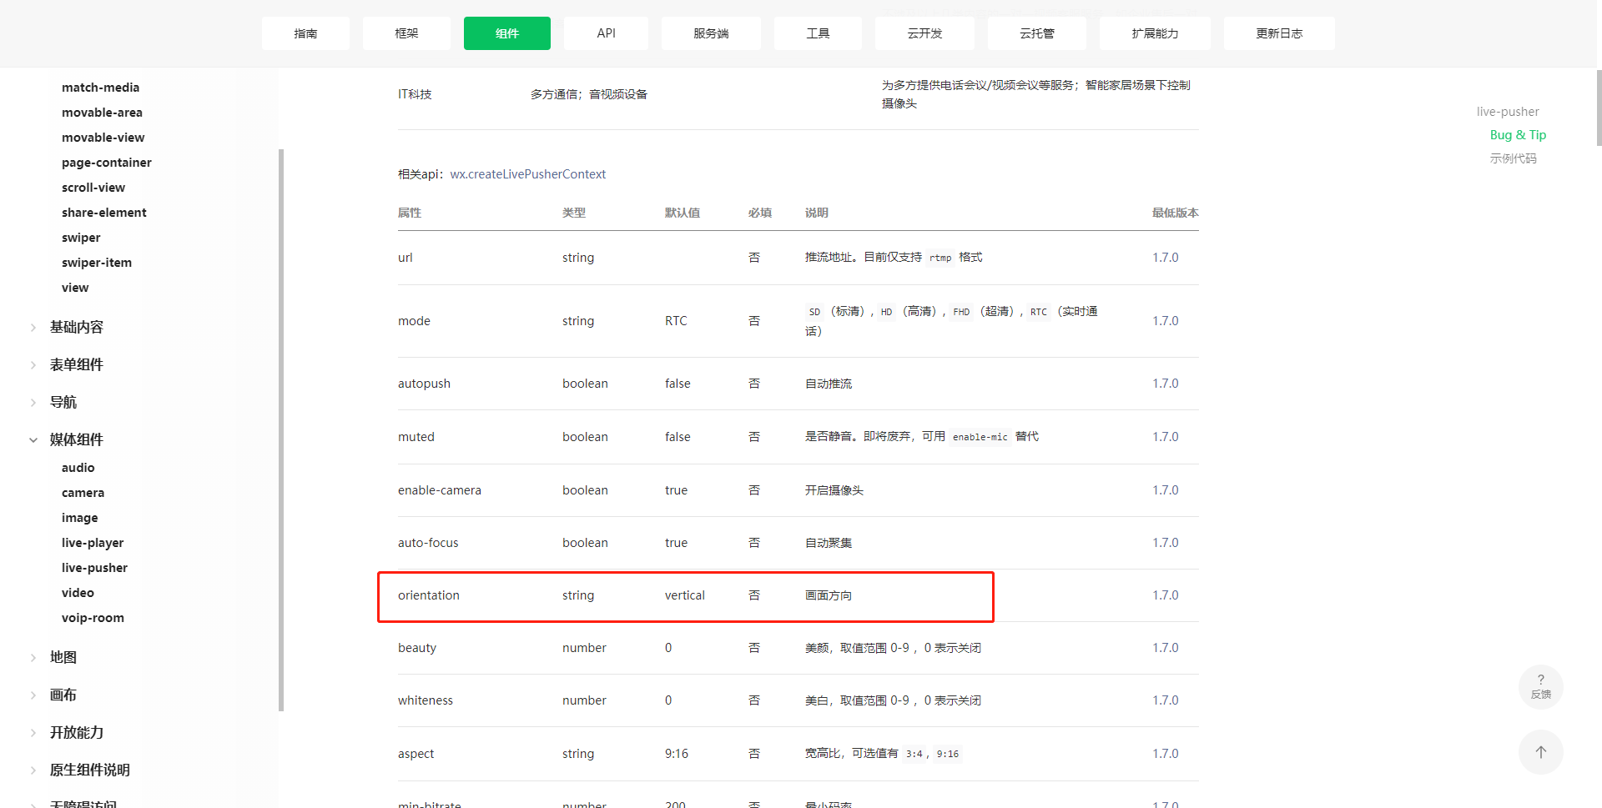Click the muted attribute cell

pos(416,437)
